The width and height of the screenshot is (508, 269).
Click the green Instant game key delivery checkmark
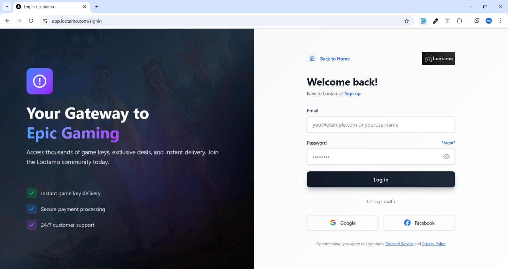pos(32,193)
